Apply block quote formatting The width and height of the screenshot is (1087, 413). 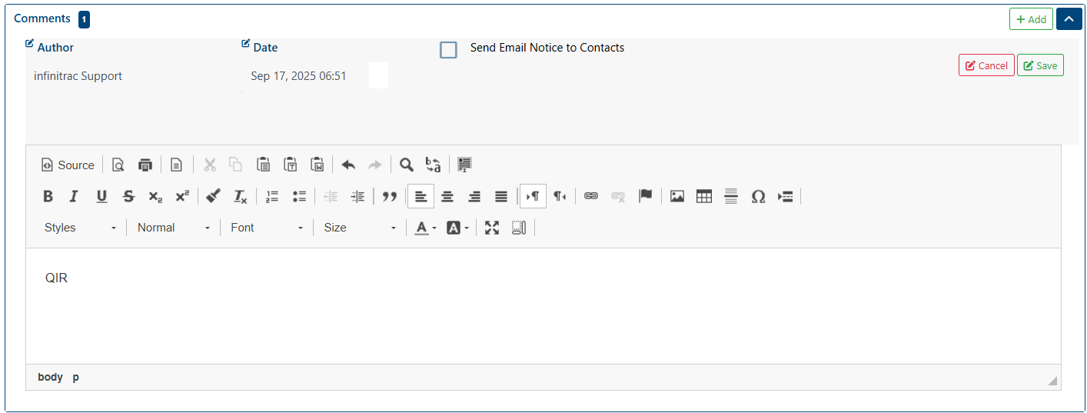[x=390, y=196]
